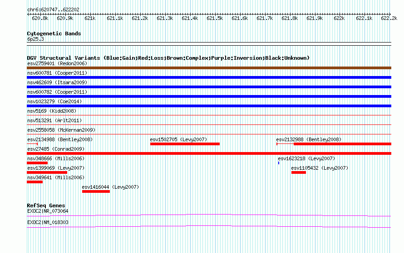Click the blue nsv462609 gain bar

point(209,87)
